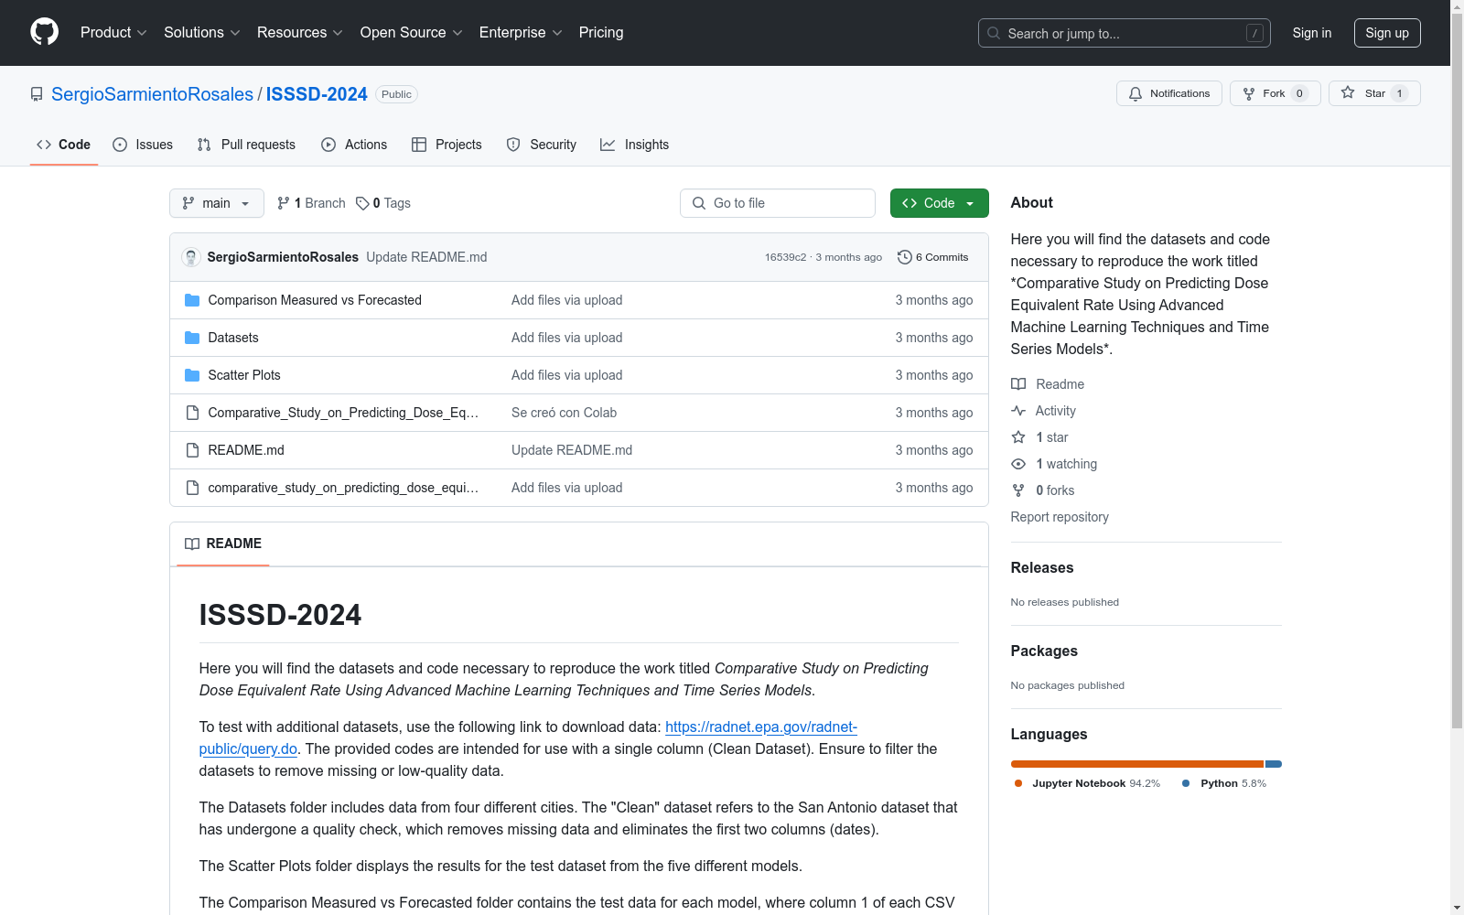Open Jupyter Notebook 94.2% language link

point(1087,783)
